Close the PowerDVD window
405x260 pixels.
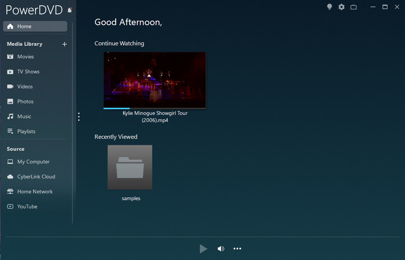point(397,7)
